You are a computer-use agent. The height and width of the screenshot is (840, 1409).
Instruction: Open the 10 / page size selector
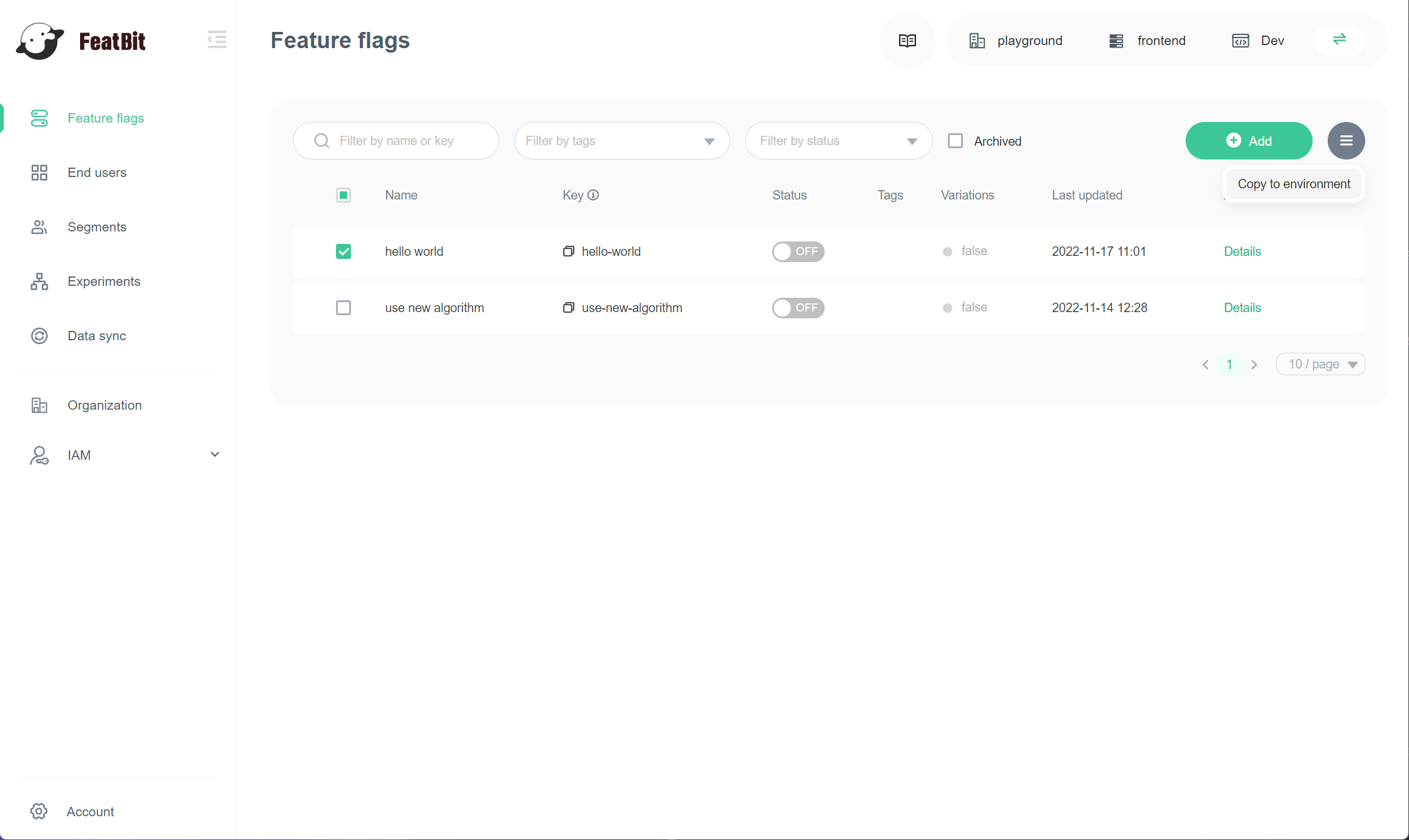click(x=1320, y=364)
